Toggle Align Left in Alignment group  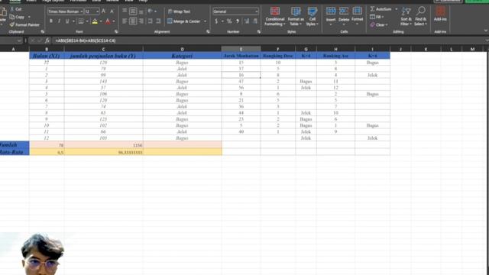(x=125, y=21)
